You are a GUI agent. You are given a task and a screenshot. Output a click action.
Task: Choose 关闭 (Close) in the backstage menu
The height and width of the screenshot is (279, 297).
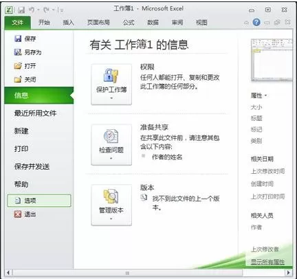click(x=30, y=80)
